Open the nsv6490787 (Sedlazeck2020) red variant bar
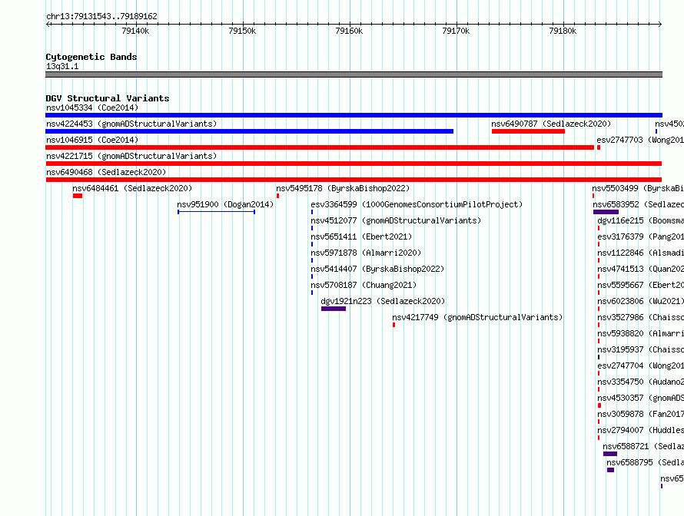The image size is (684, 516). click(528, 131)
